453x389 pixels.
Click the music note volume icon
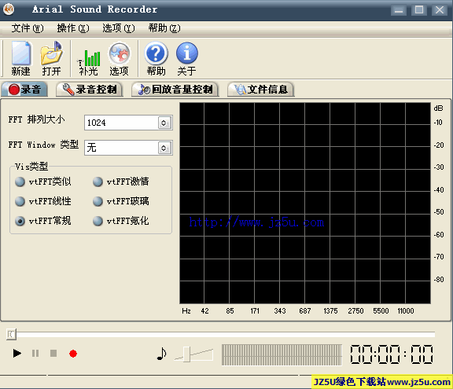(161, 354)
